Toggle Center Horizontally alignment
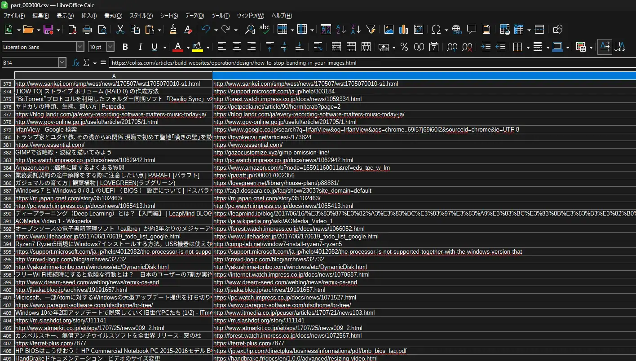Viewport: 636px width, 361px height. (x=237, y=47)
